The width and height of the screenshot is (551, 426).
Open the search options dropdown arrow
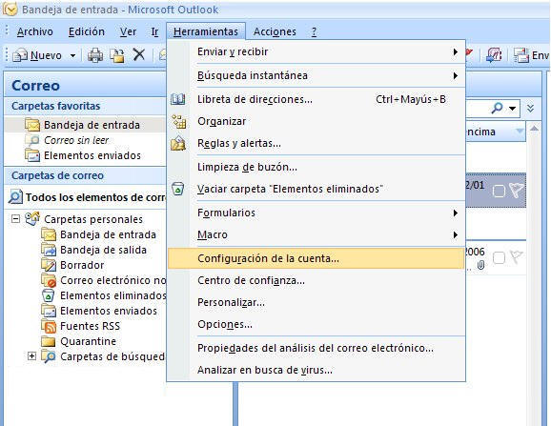coord(513,109)
